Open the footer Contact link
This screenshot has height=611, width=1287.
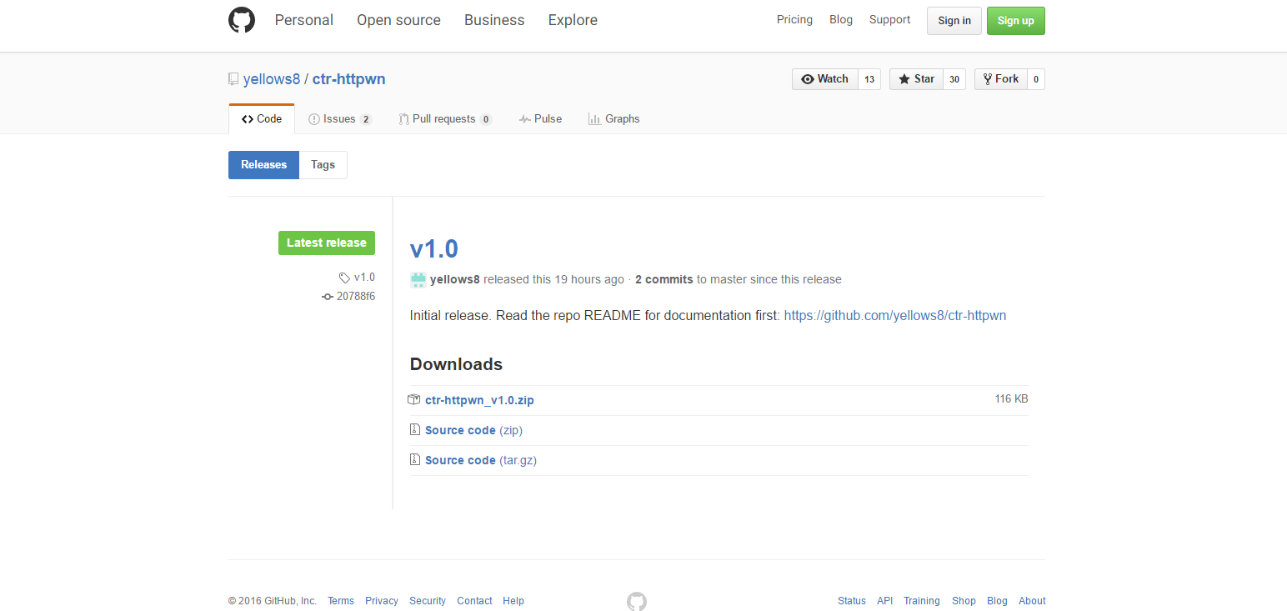[474, 601]
